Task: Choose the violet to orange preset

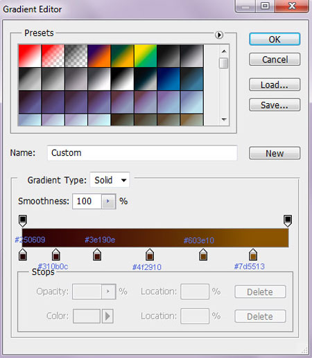Action: point(99,56)
